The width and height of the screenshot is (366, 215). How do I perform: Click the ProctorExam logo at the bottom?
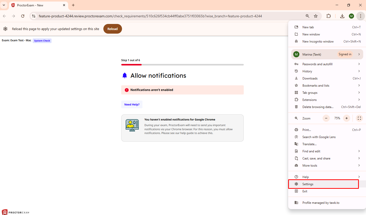16,212
